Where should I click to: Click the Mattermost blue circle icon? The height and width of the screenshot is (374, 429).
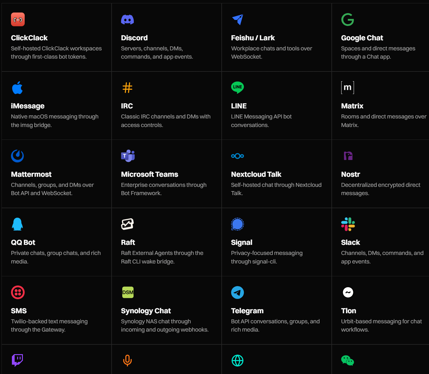click(x=17, y=156)
